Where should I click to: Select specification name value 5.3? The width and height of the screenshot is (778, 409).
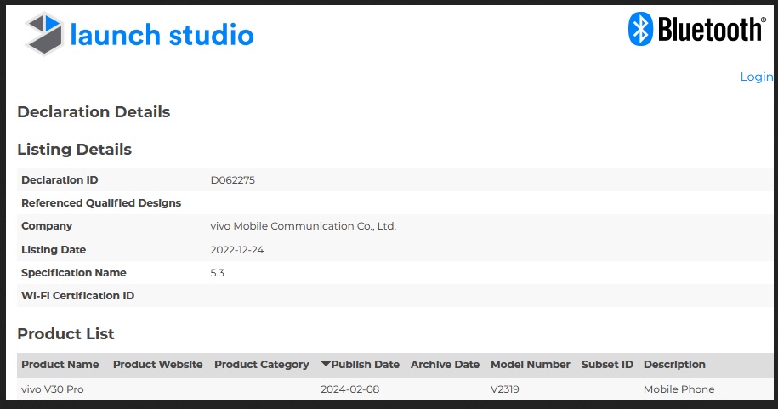(x=218, y=272)
